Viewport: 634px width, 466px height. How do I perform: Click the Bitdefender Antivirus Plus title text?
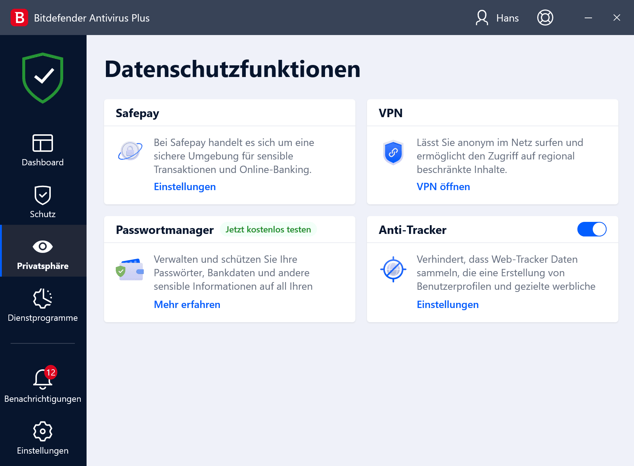(92, 18)
